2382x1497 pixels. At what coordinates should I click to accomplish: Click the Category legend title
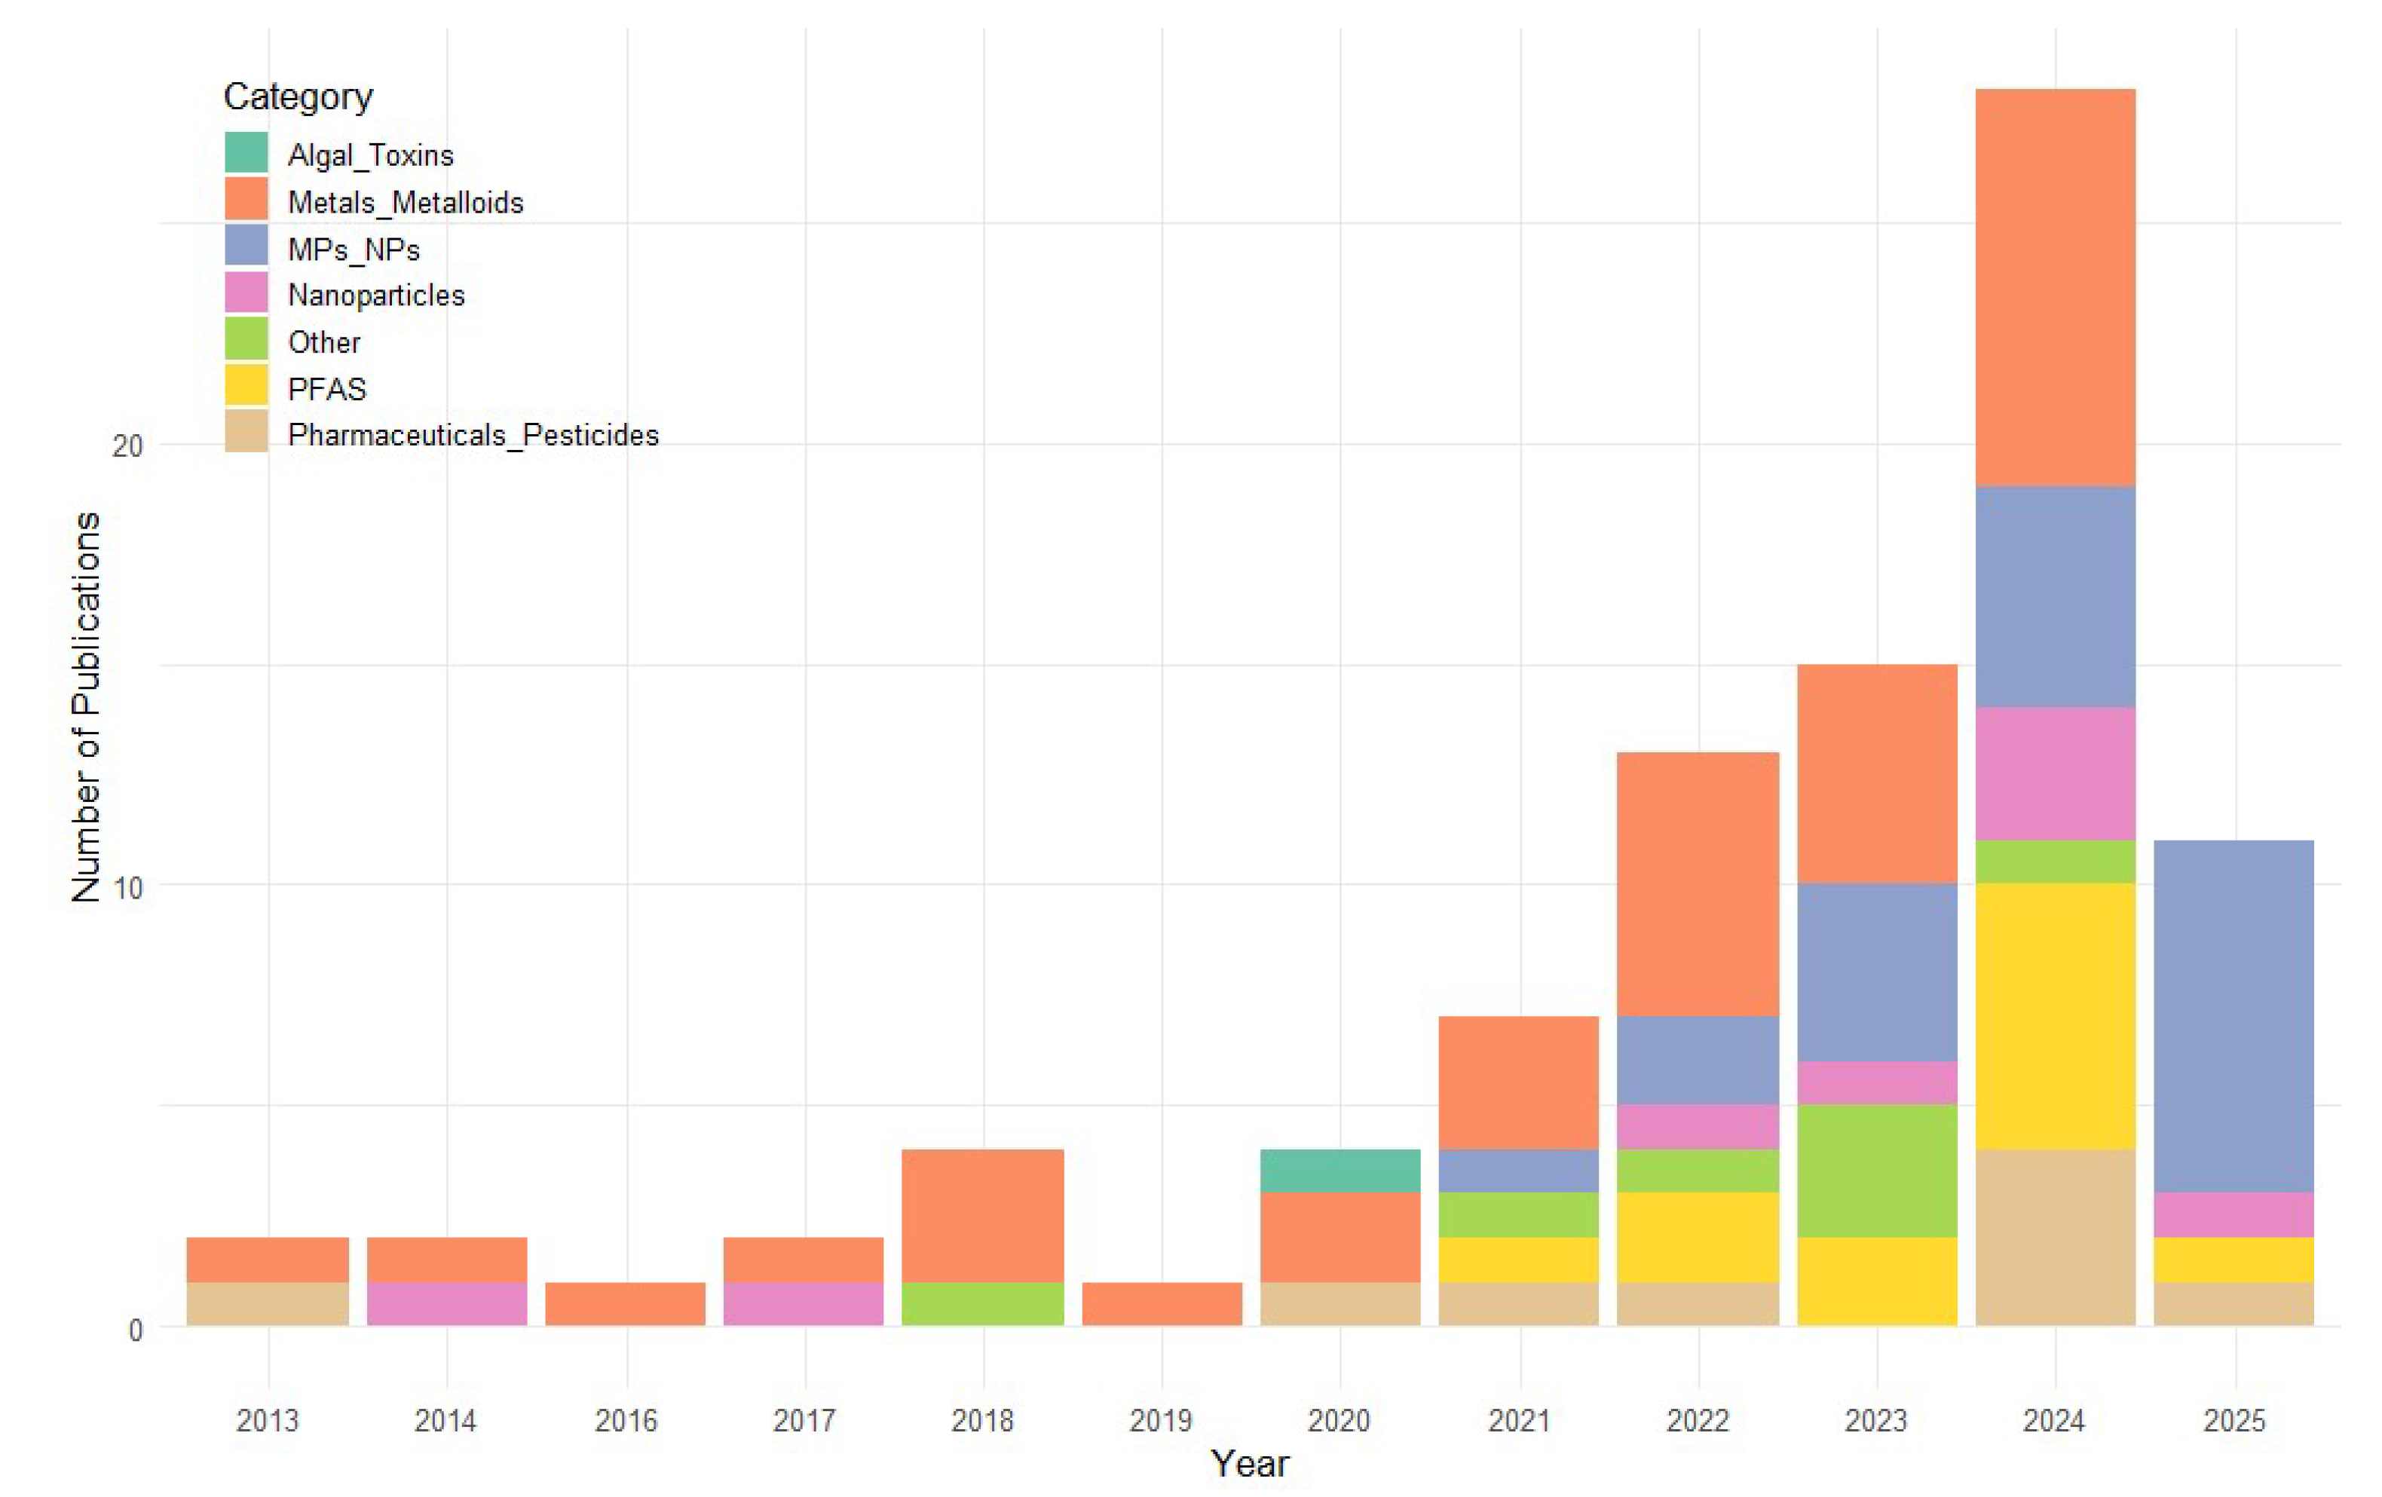coord(298,97)
